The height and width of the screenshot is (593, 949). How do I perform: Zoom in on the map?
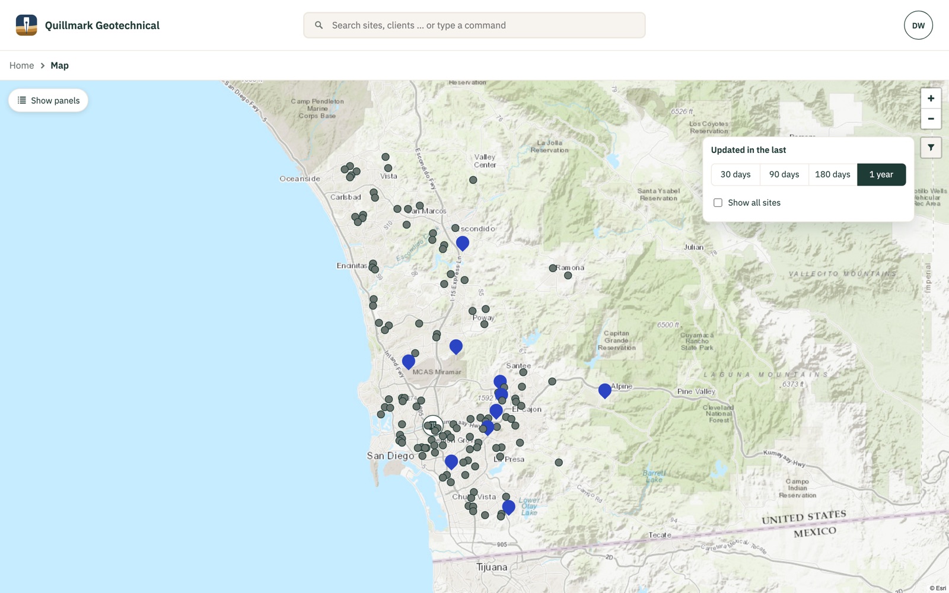coord(931,98)
